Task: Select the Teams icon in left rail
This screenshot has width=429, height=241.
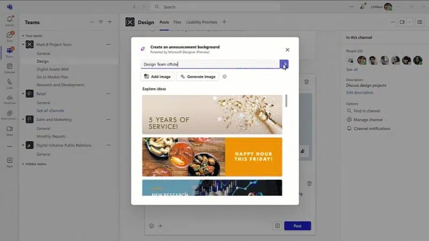Action: [x=10, y=52]
